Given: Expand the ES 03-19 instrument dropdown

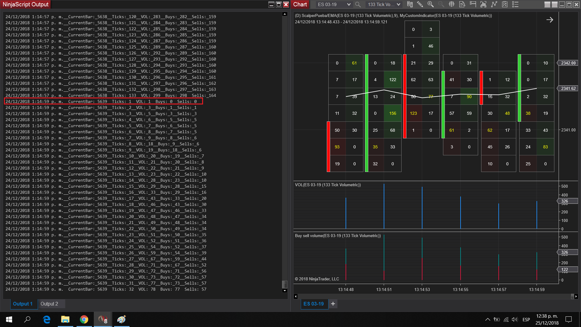Looking at the screenshot, I should tap(349, 5).
